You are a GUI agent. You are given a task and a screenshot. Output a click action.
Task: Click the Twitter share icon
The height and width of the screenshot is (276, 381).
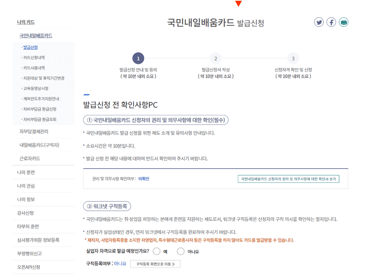[319, 22]
